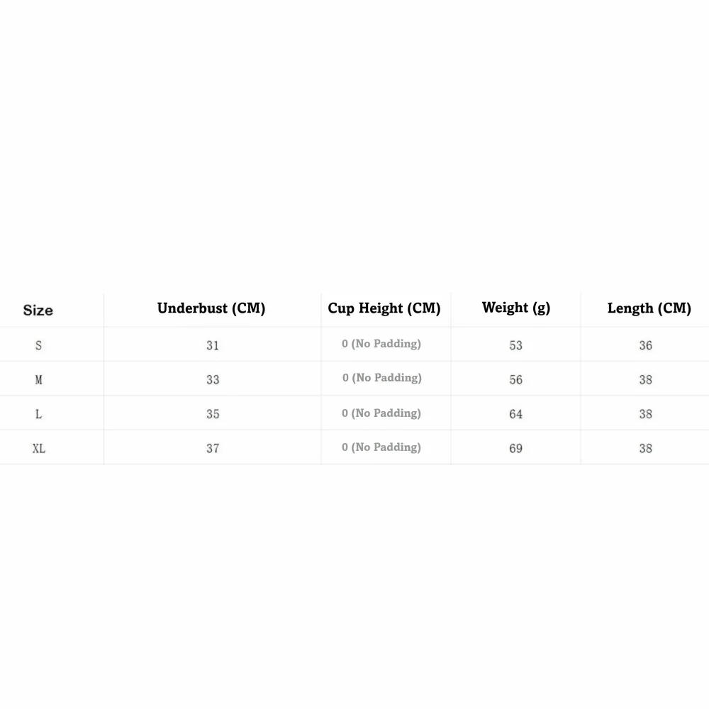Select the Weight (g) column header

click(x=516, y=308)
